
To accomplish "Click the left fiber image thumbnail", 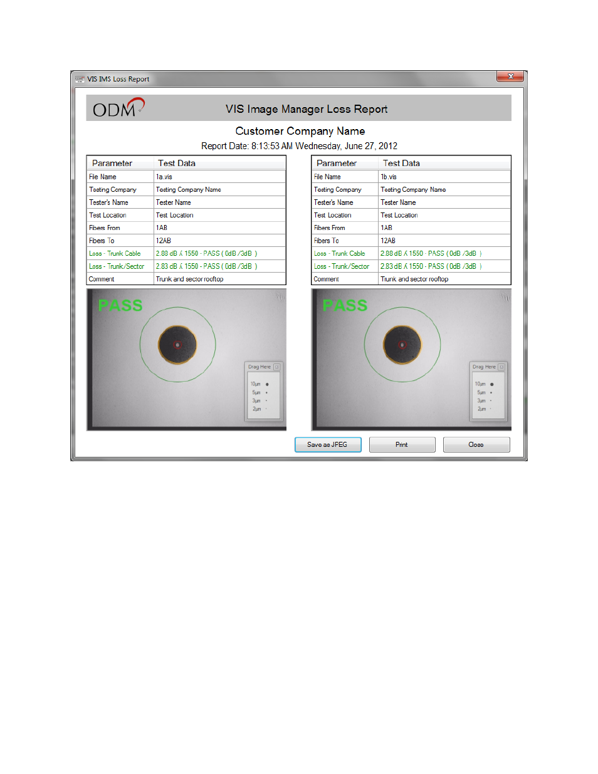I will [186, 360].
